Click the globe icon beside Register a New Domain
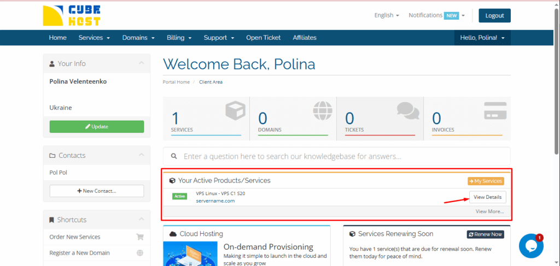The image size is (560, 266). pos(140,253)
